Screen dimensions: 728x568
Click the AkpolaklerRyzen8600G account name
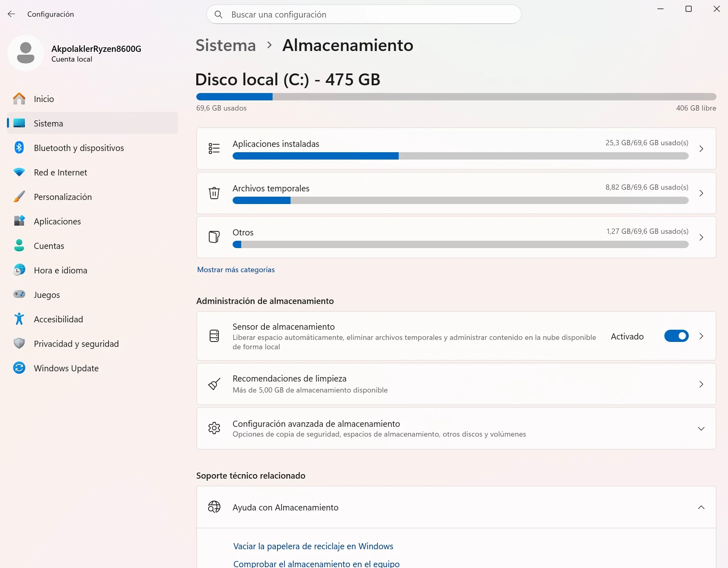click(96, 49)
